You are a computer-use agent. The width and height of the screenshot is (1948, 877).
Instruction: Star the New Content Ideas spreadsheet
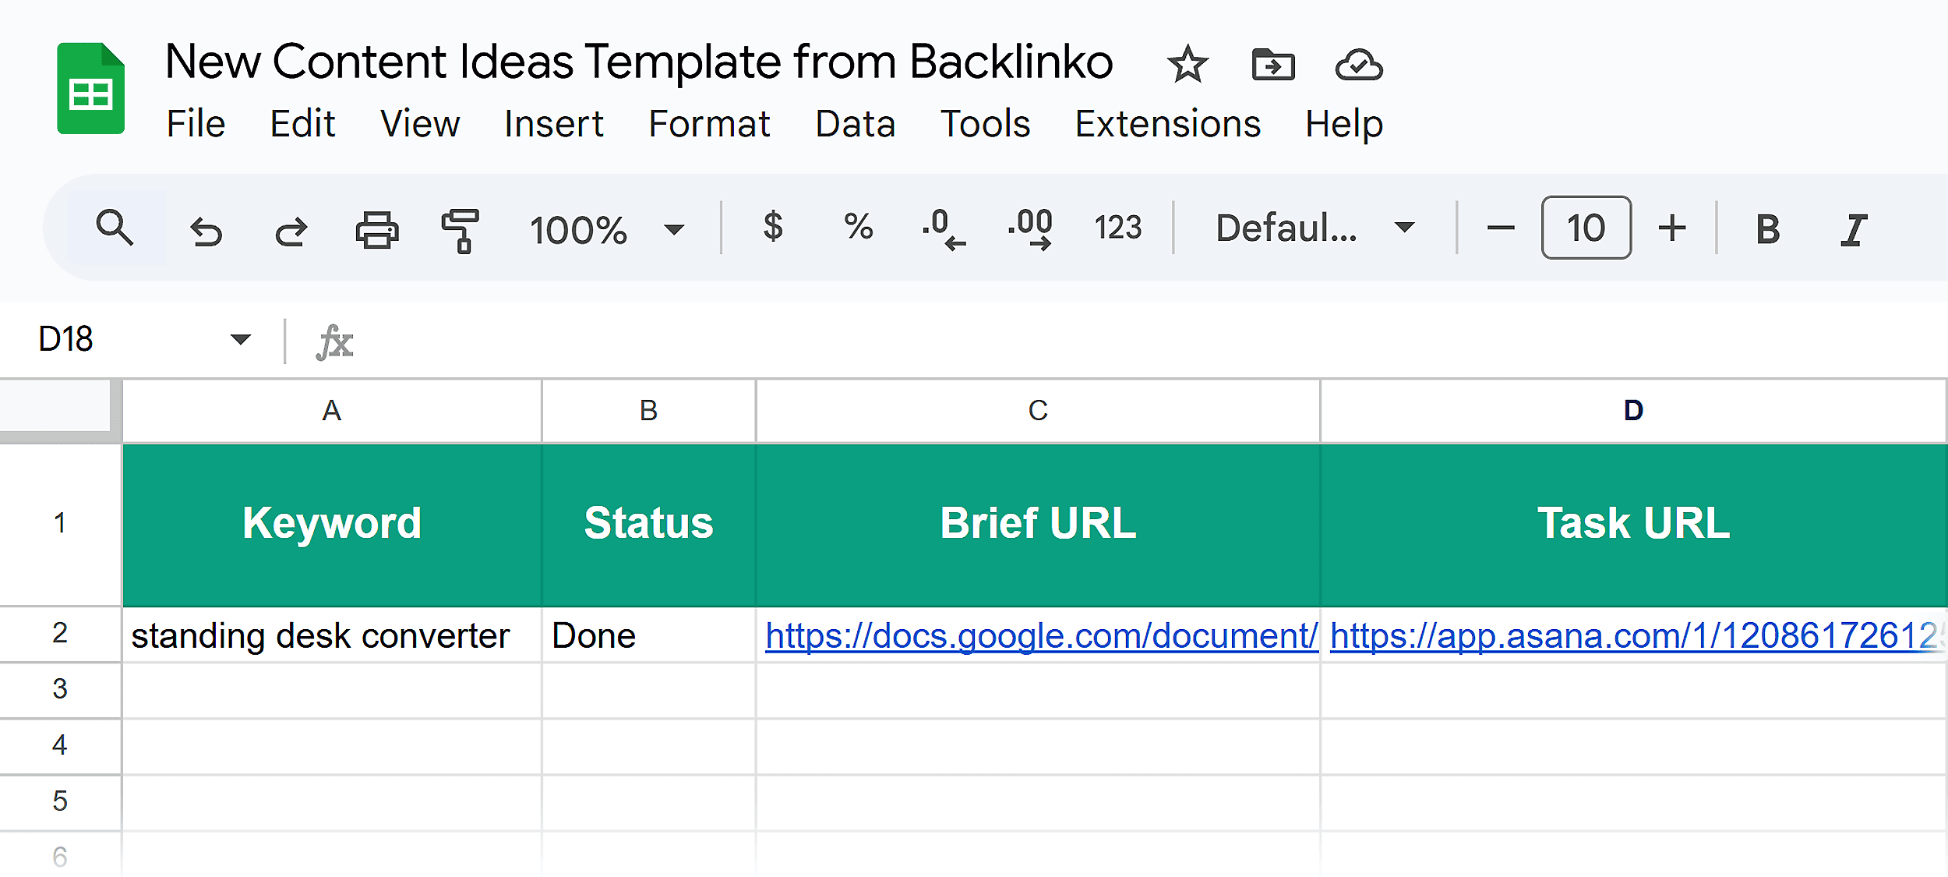point(1186,64)
